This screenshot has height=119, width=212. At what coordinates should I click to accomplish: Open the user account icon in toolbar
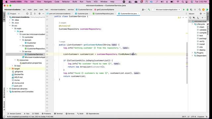pyautogui.click(x=143, y=10)
